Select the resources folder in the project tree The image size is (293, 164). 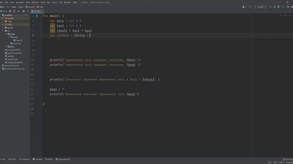tap(16, 44)
